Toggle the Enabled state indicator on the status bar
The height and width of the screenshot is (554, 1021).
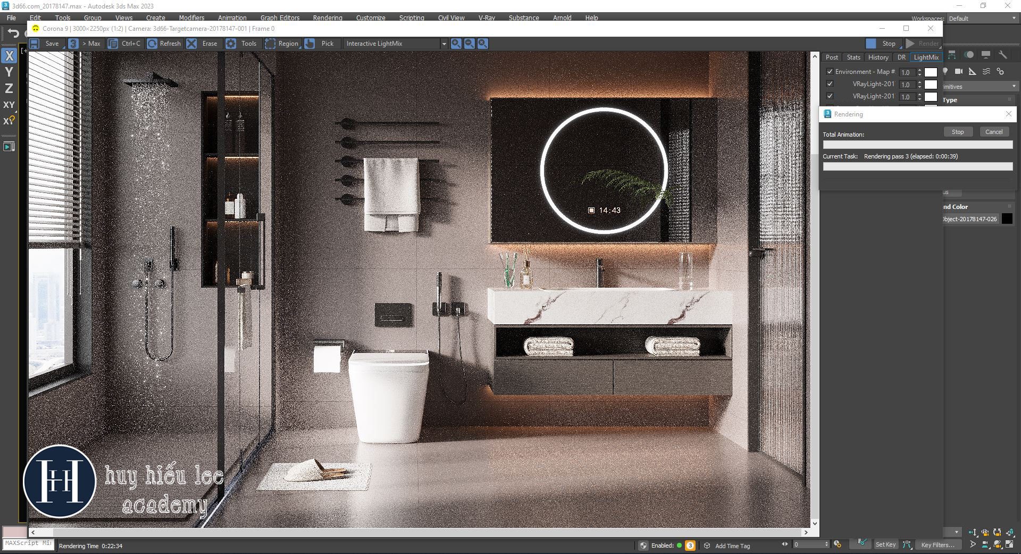(x=680, y=545)
